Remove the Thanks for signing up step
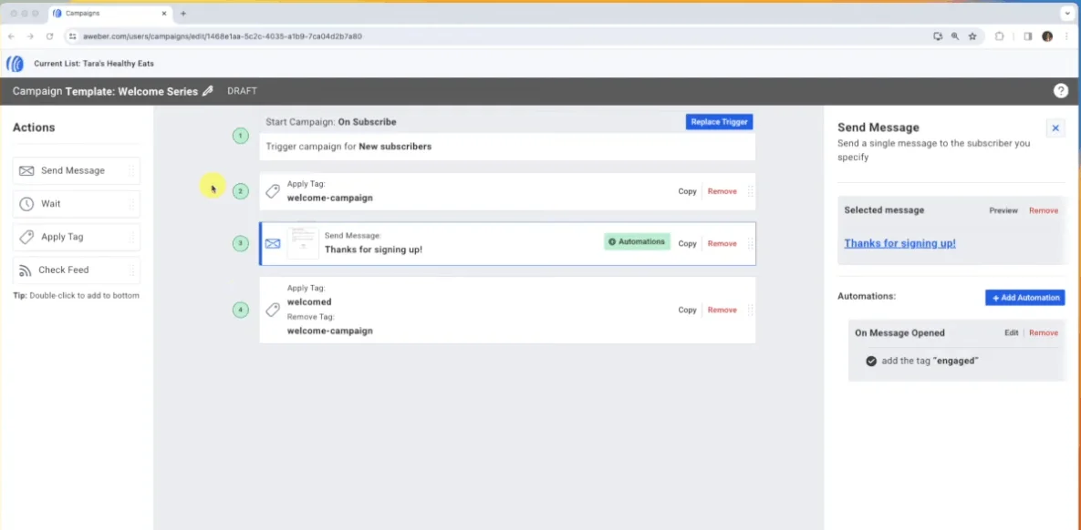This screenshot has width=1081, height=530. tap(722, 244)
